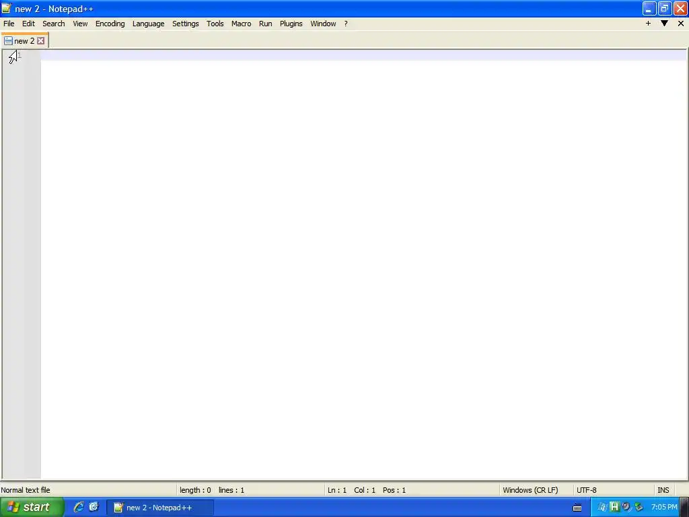Screen dimensions: 689x517
Task: Click 'Windows (CR LF)' line ending status
Action: 530,490
